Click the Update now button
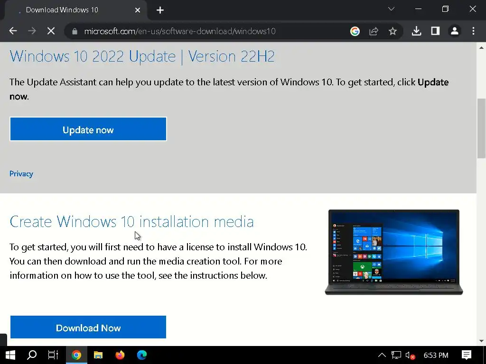Screen dimensions: 486x364 tap(88, 129)
